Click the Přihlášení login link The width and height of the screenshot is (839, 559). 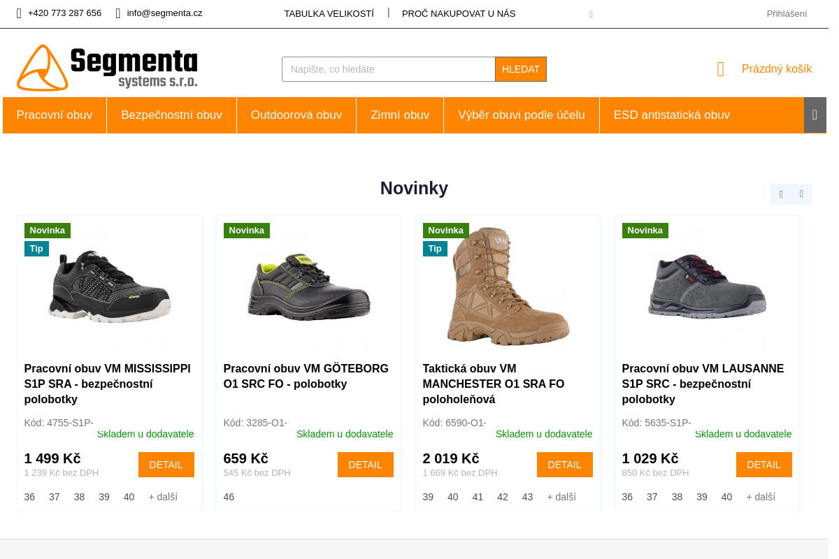click(x=787, y=13)
